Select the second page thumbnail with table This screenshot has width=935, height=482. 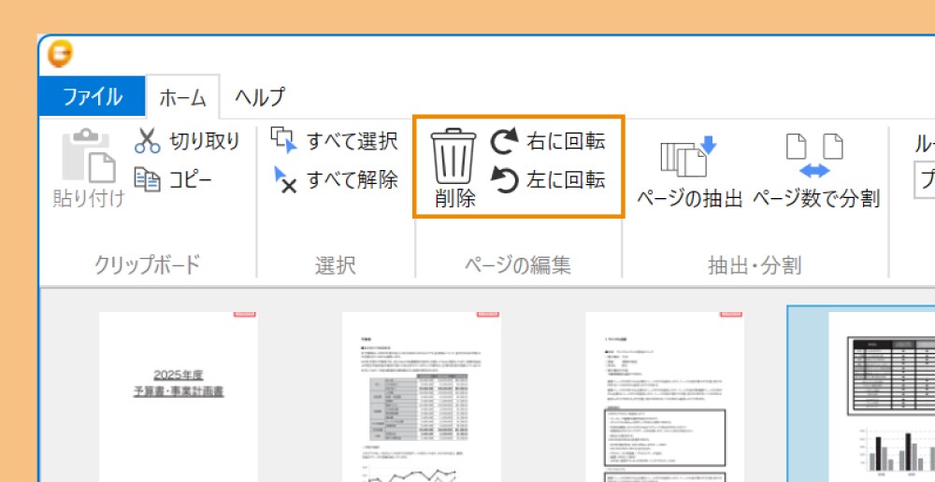pyautogui.click(x=422, y=396)
